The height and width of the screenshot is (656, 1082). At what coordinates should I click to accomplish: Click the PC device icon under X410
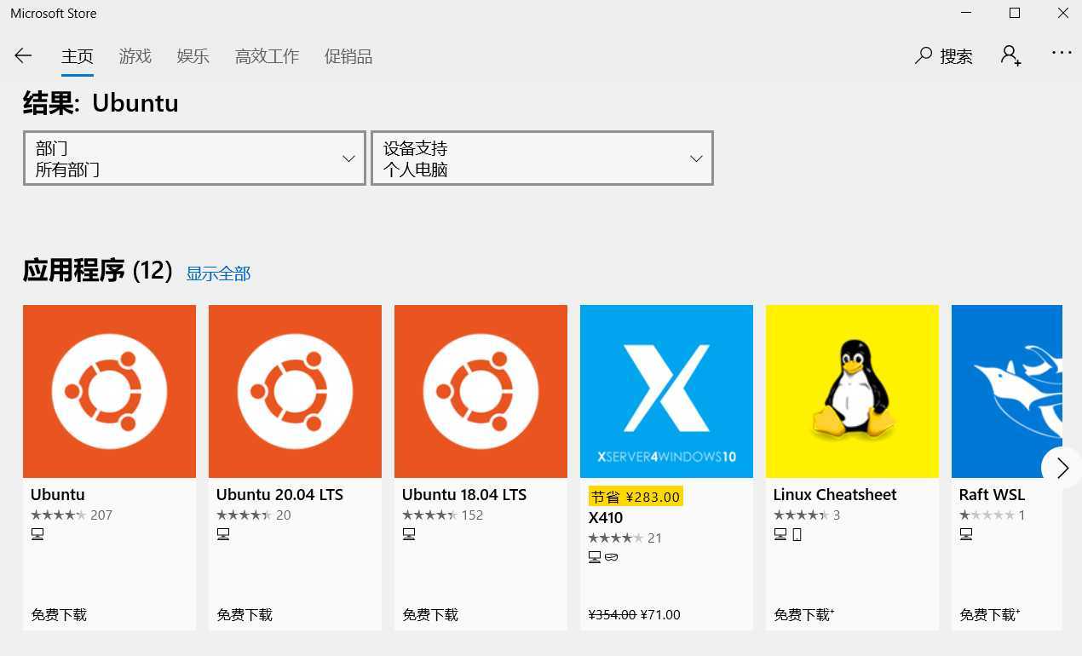click(595, 557)
